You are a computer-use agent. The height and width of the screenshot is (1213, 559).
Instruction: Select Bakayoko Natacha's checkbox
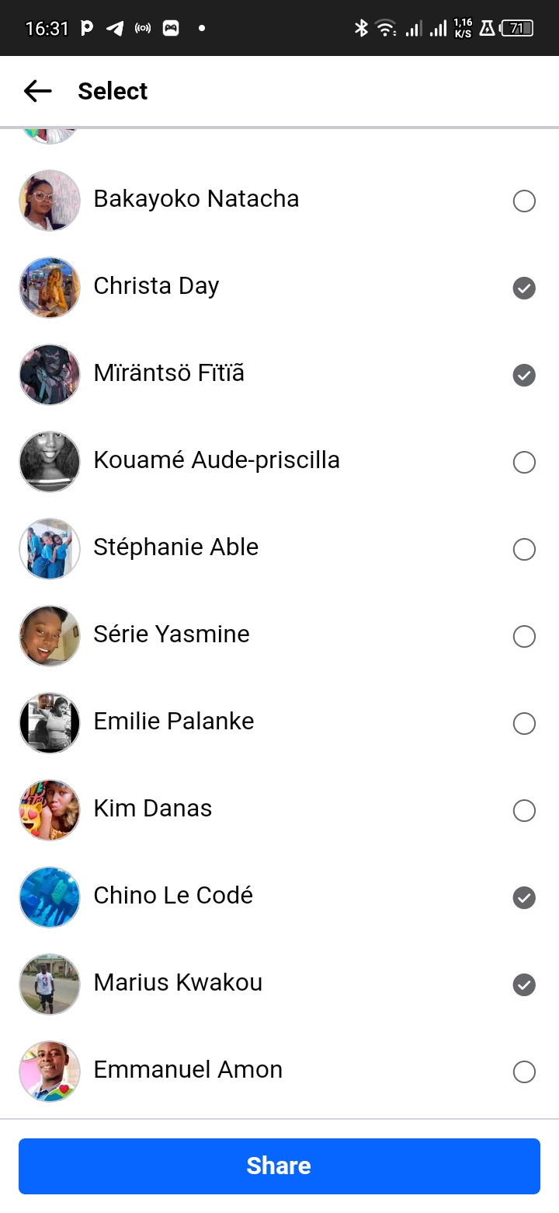pos(524,201)
